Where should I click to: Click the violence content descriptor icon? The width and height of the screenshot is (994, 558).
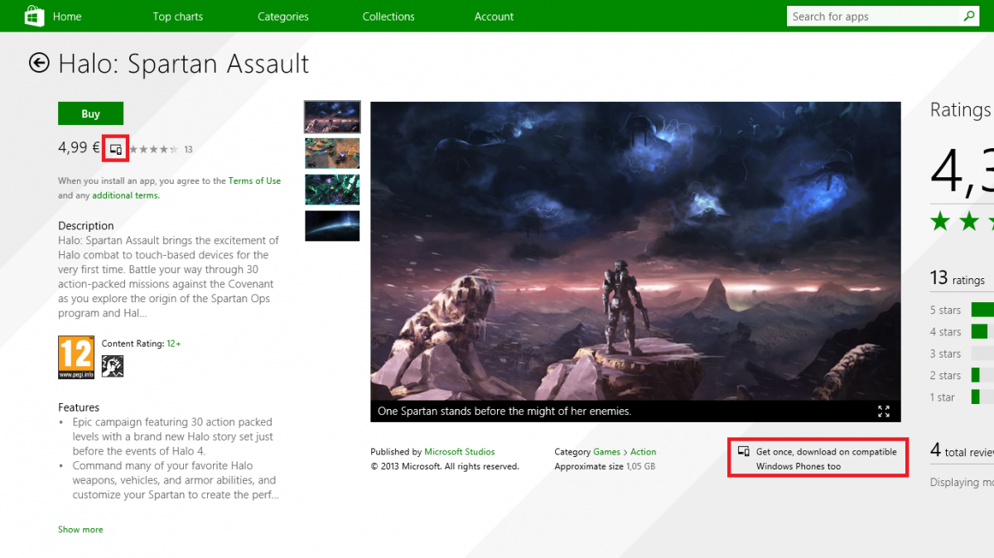tap(112, 366)
